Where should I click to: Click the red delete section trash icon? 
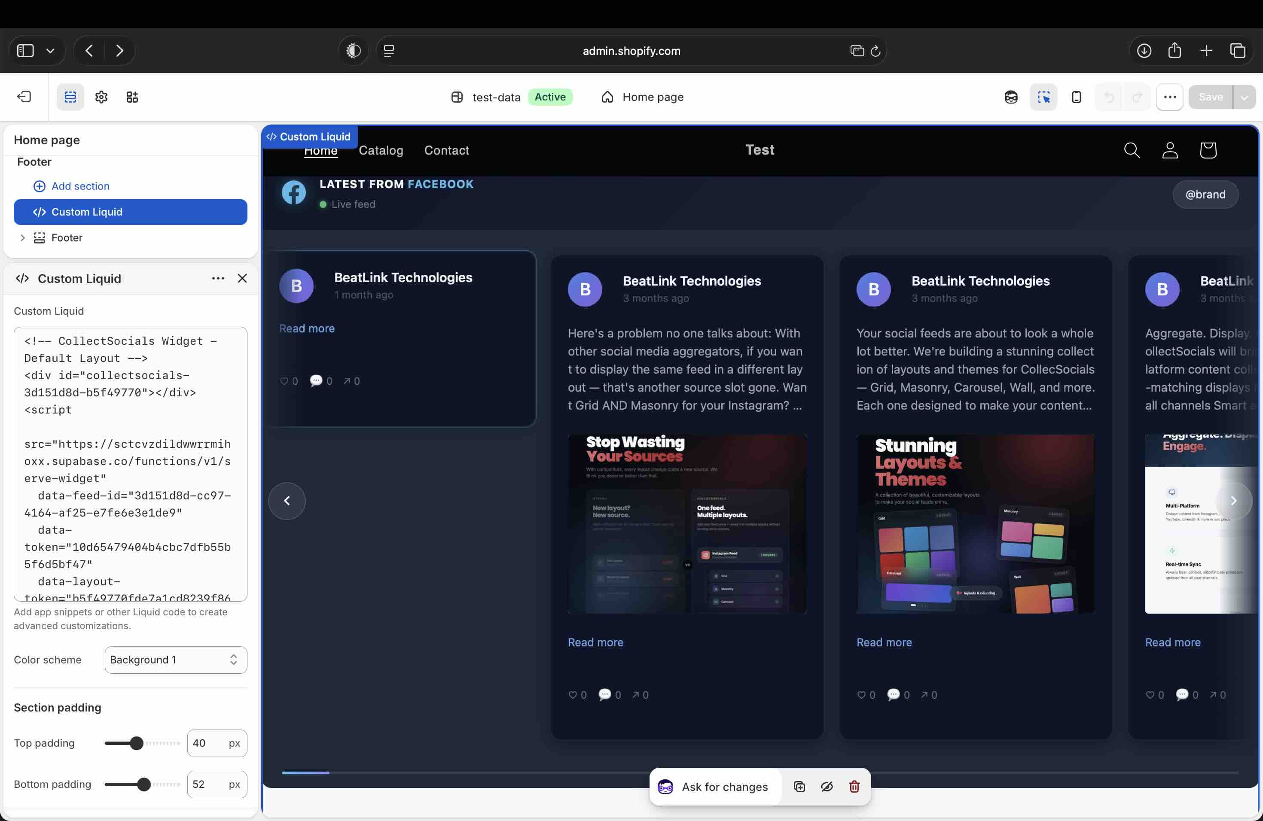coord(854,787)
